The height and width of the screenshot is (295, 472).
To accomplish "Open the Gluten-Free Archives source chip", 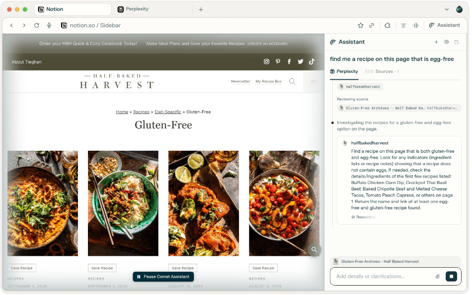I will coord(399,108).
